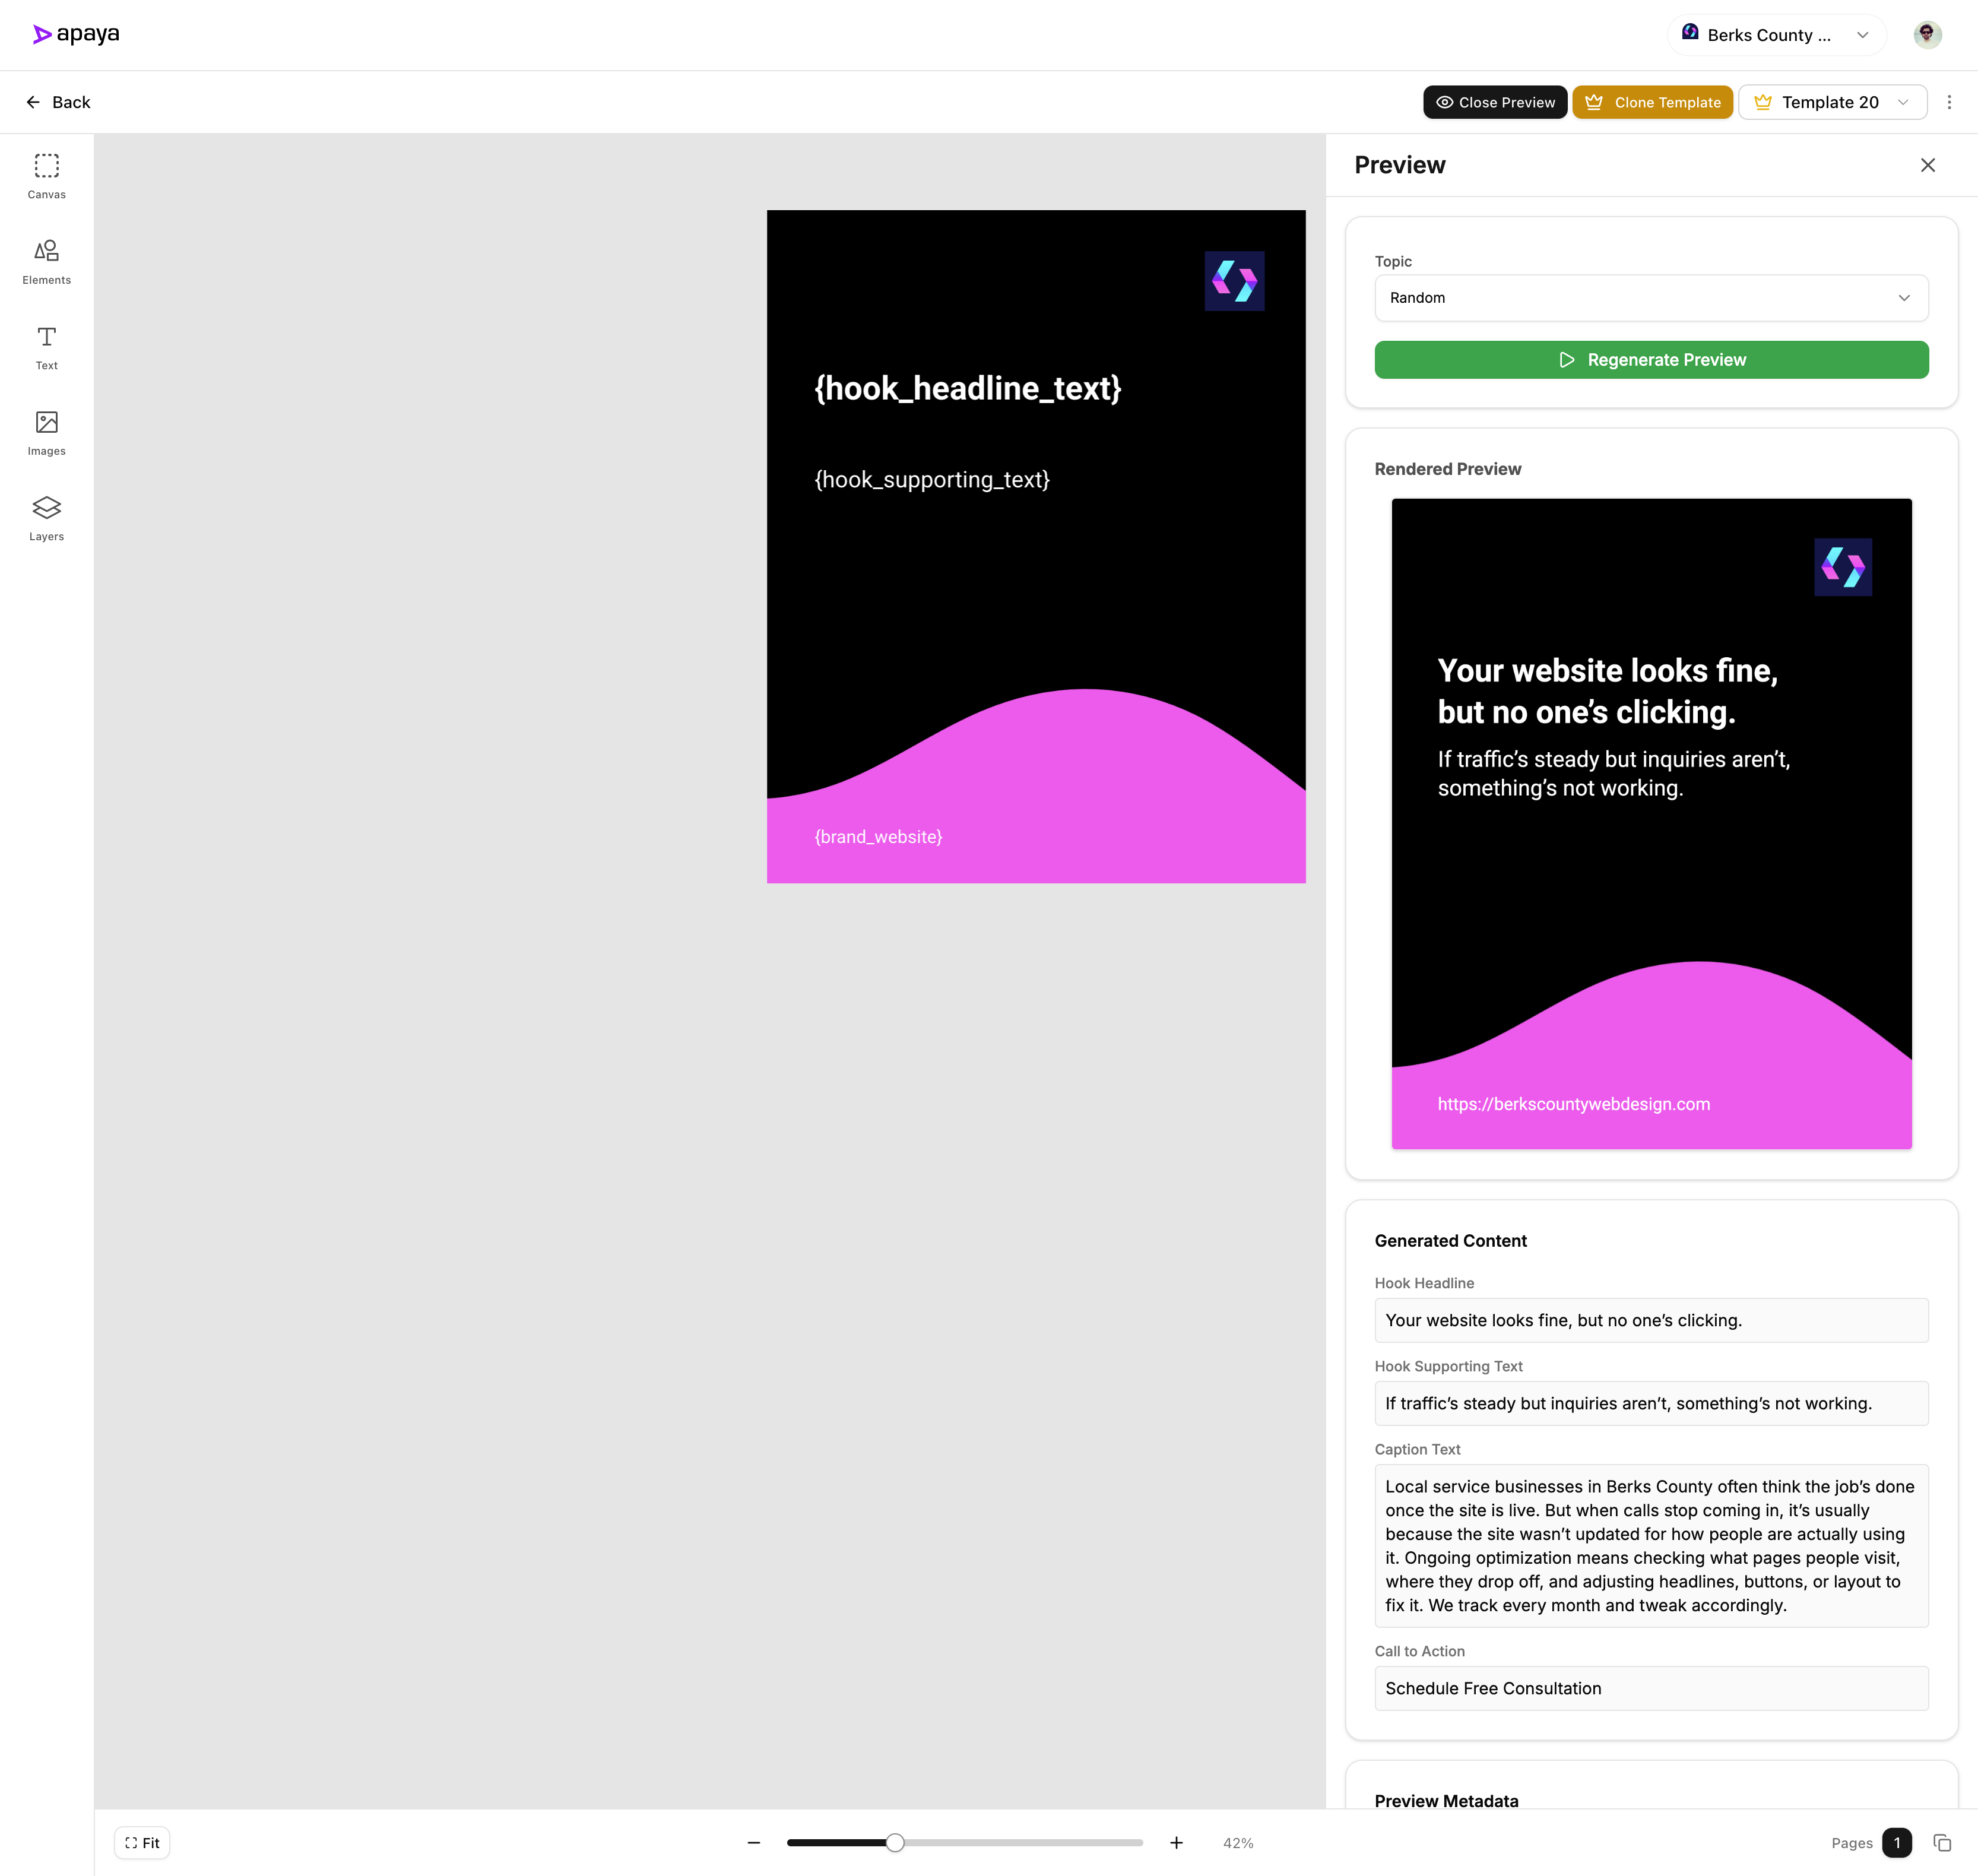Expand the Topic Random dropdown

[x=1650, y=298]
